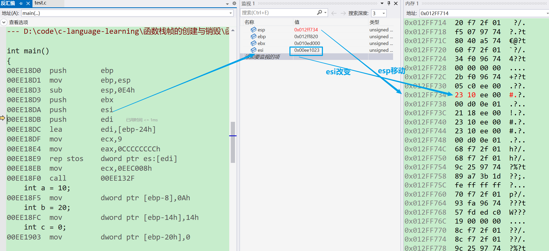Select memory row 0x012FF734

[x=465, y=95]
